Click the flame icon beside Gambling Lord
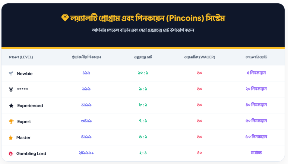This screenshot has height=164, width=288. coord(11,154)
